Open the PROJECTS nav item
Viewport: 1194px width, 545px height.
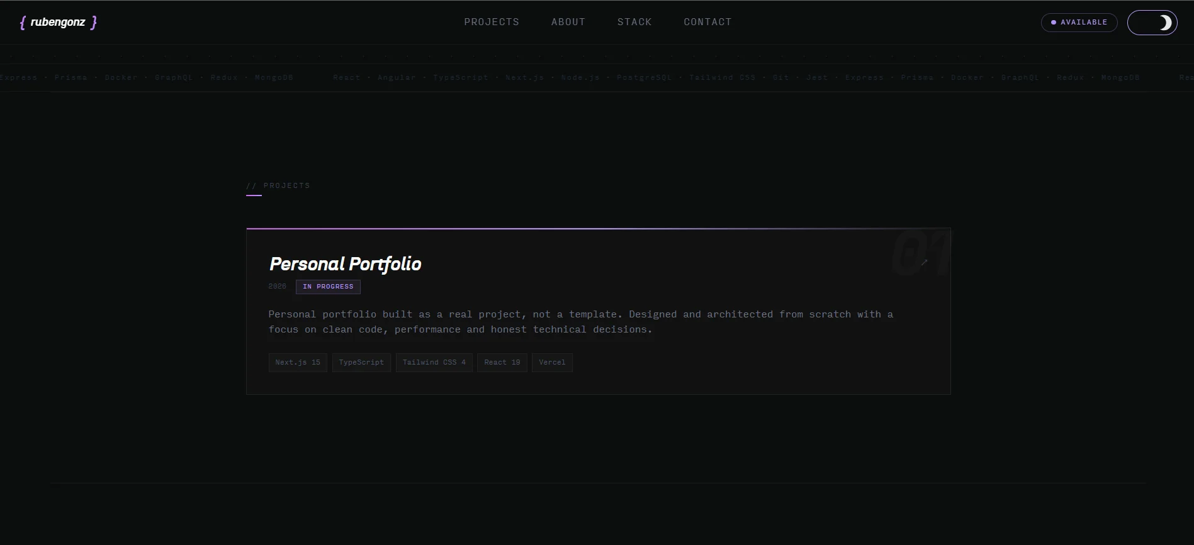(x=492, y=22)
